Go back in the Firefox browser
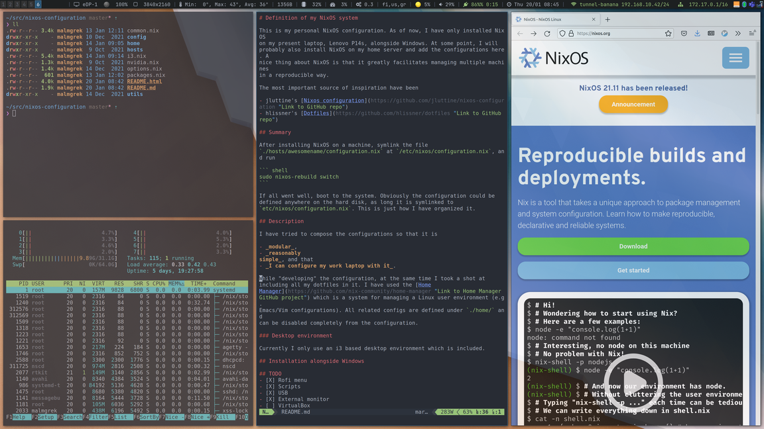Screen dimensions: 764x429 tap(520, 34)
